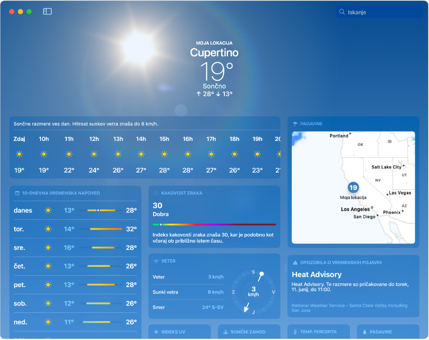Click the Kakovost zraka air quality icon

(x=156, y=193)
